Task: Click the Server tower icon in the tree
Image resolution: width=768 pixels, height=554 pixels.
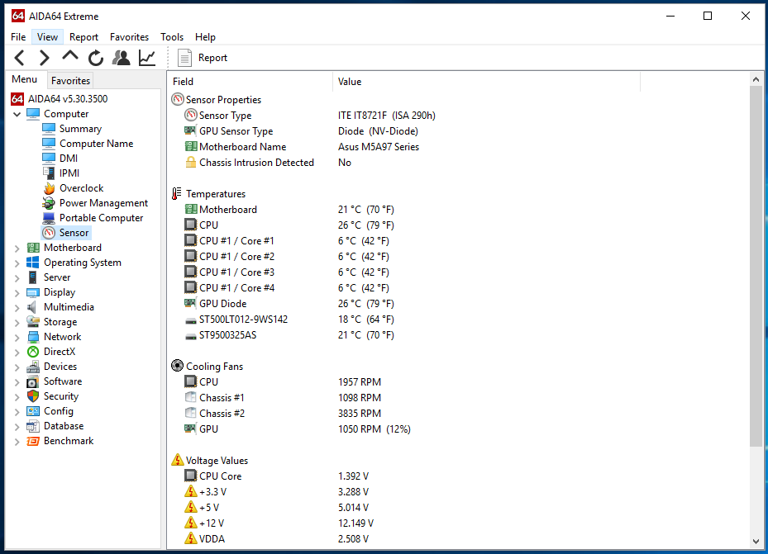Action: click(33, 277)
